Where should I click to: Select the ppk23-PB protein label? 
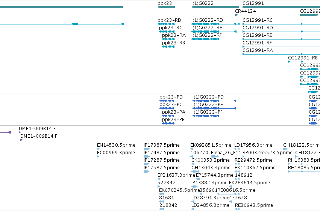173,120
